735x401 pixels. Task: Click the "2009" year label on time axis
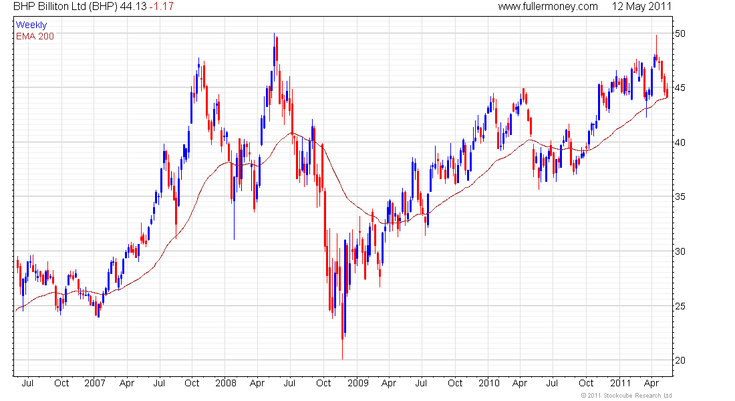(358, 383)
